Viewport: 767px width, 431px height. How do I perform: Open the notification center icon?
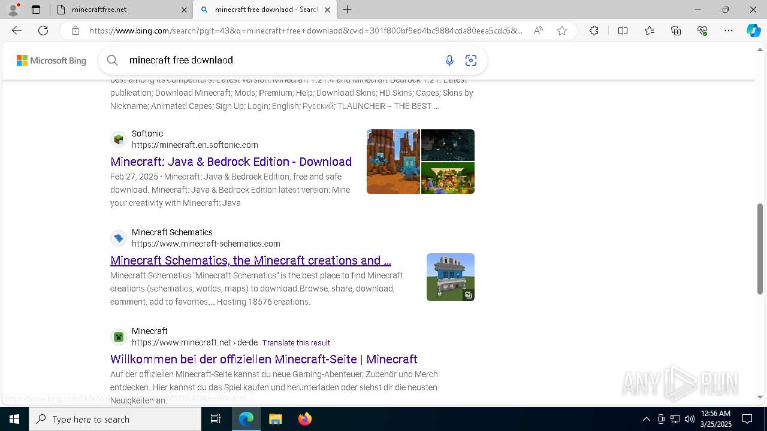coord(747,419)
